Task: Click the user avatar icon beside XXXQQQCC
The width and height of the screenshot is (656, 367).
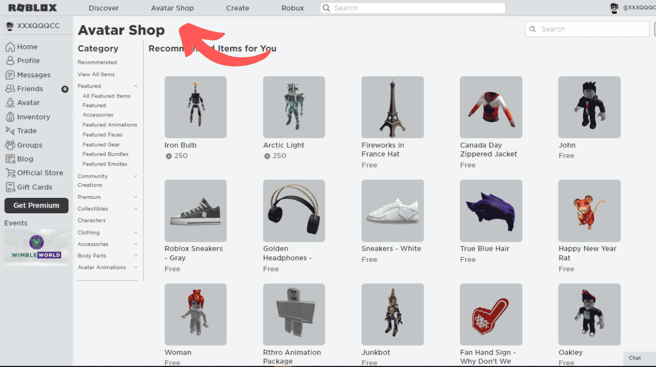Action: pyautogui.click(x=10, y=26)
